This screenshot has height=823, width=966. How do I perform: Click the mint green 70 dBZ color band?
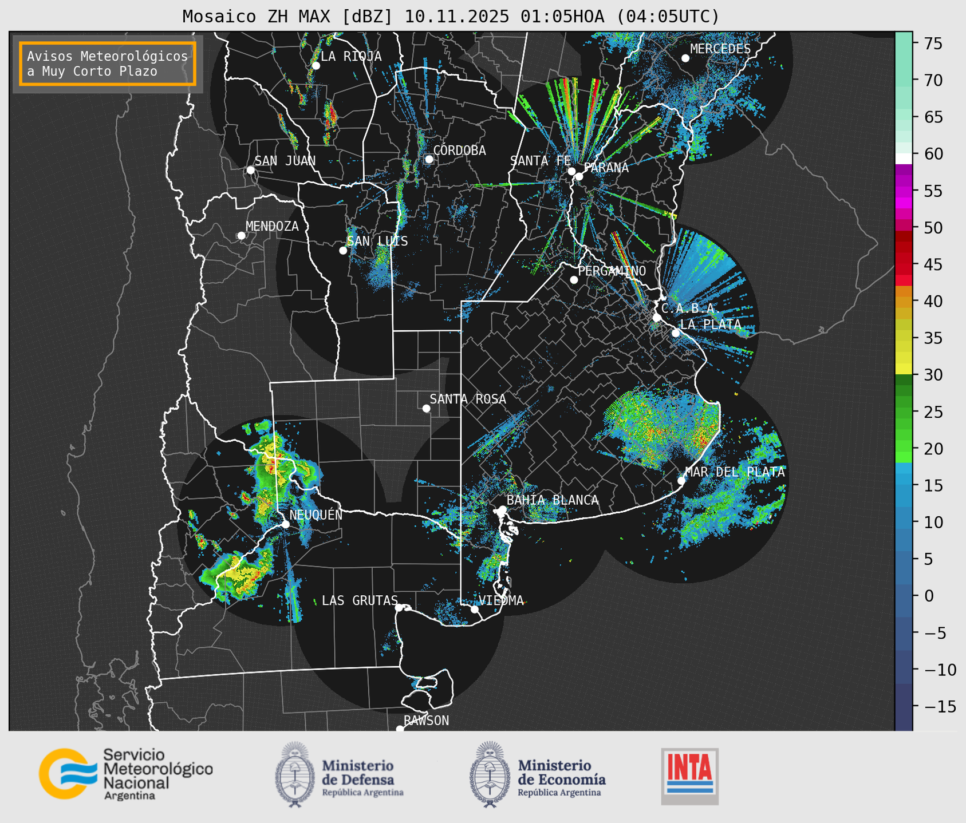[x=904, y=80]
